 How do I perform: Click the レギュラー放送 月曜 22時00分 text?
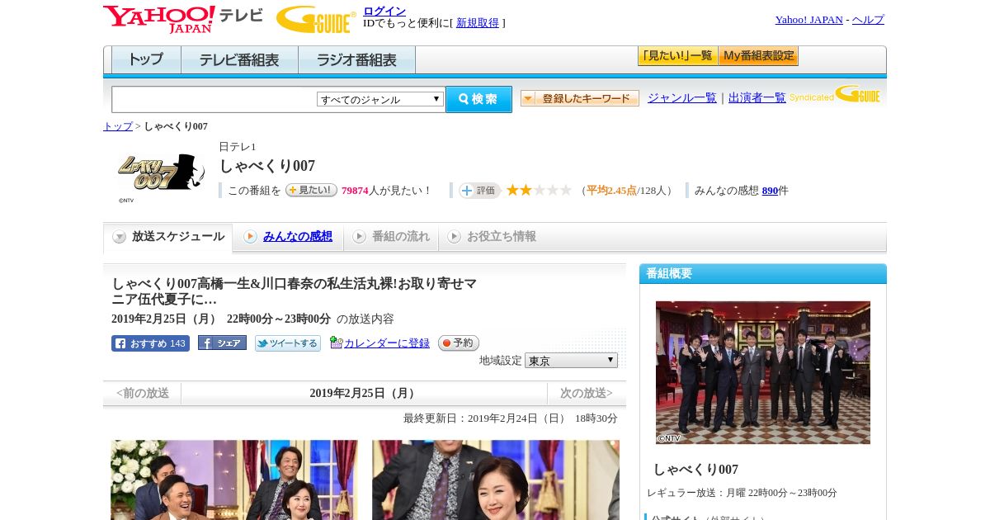tap(742, 493)
